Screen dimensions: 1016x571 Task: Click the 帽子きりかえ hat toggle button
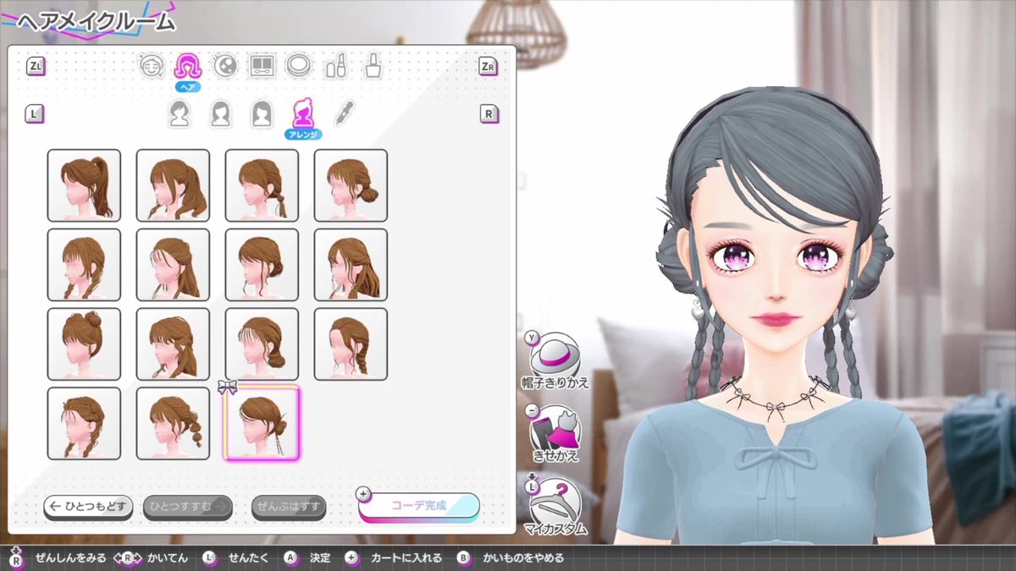[555, 355]
